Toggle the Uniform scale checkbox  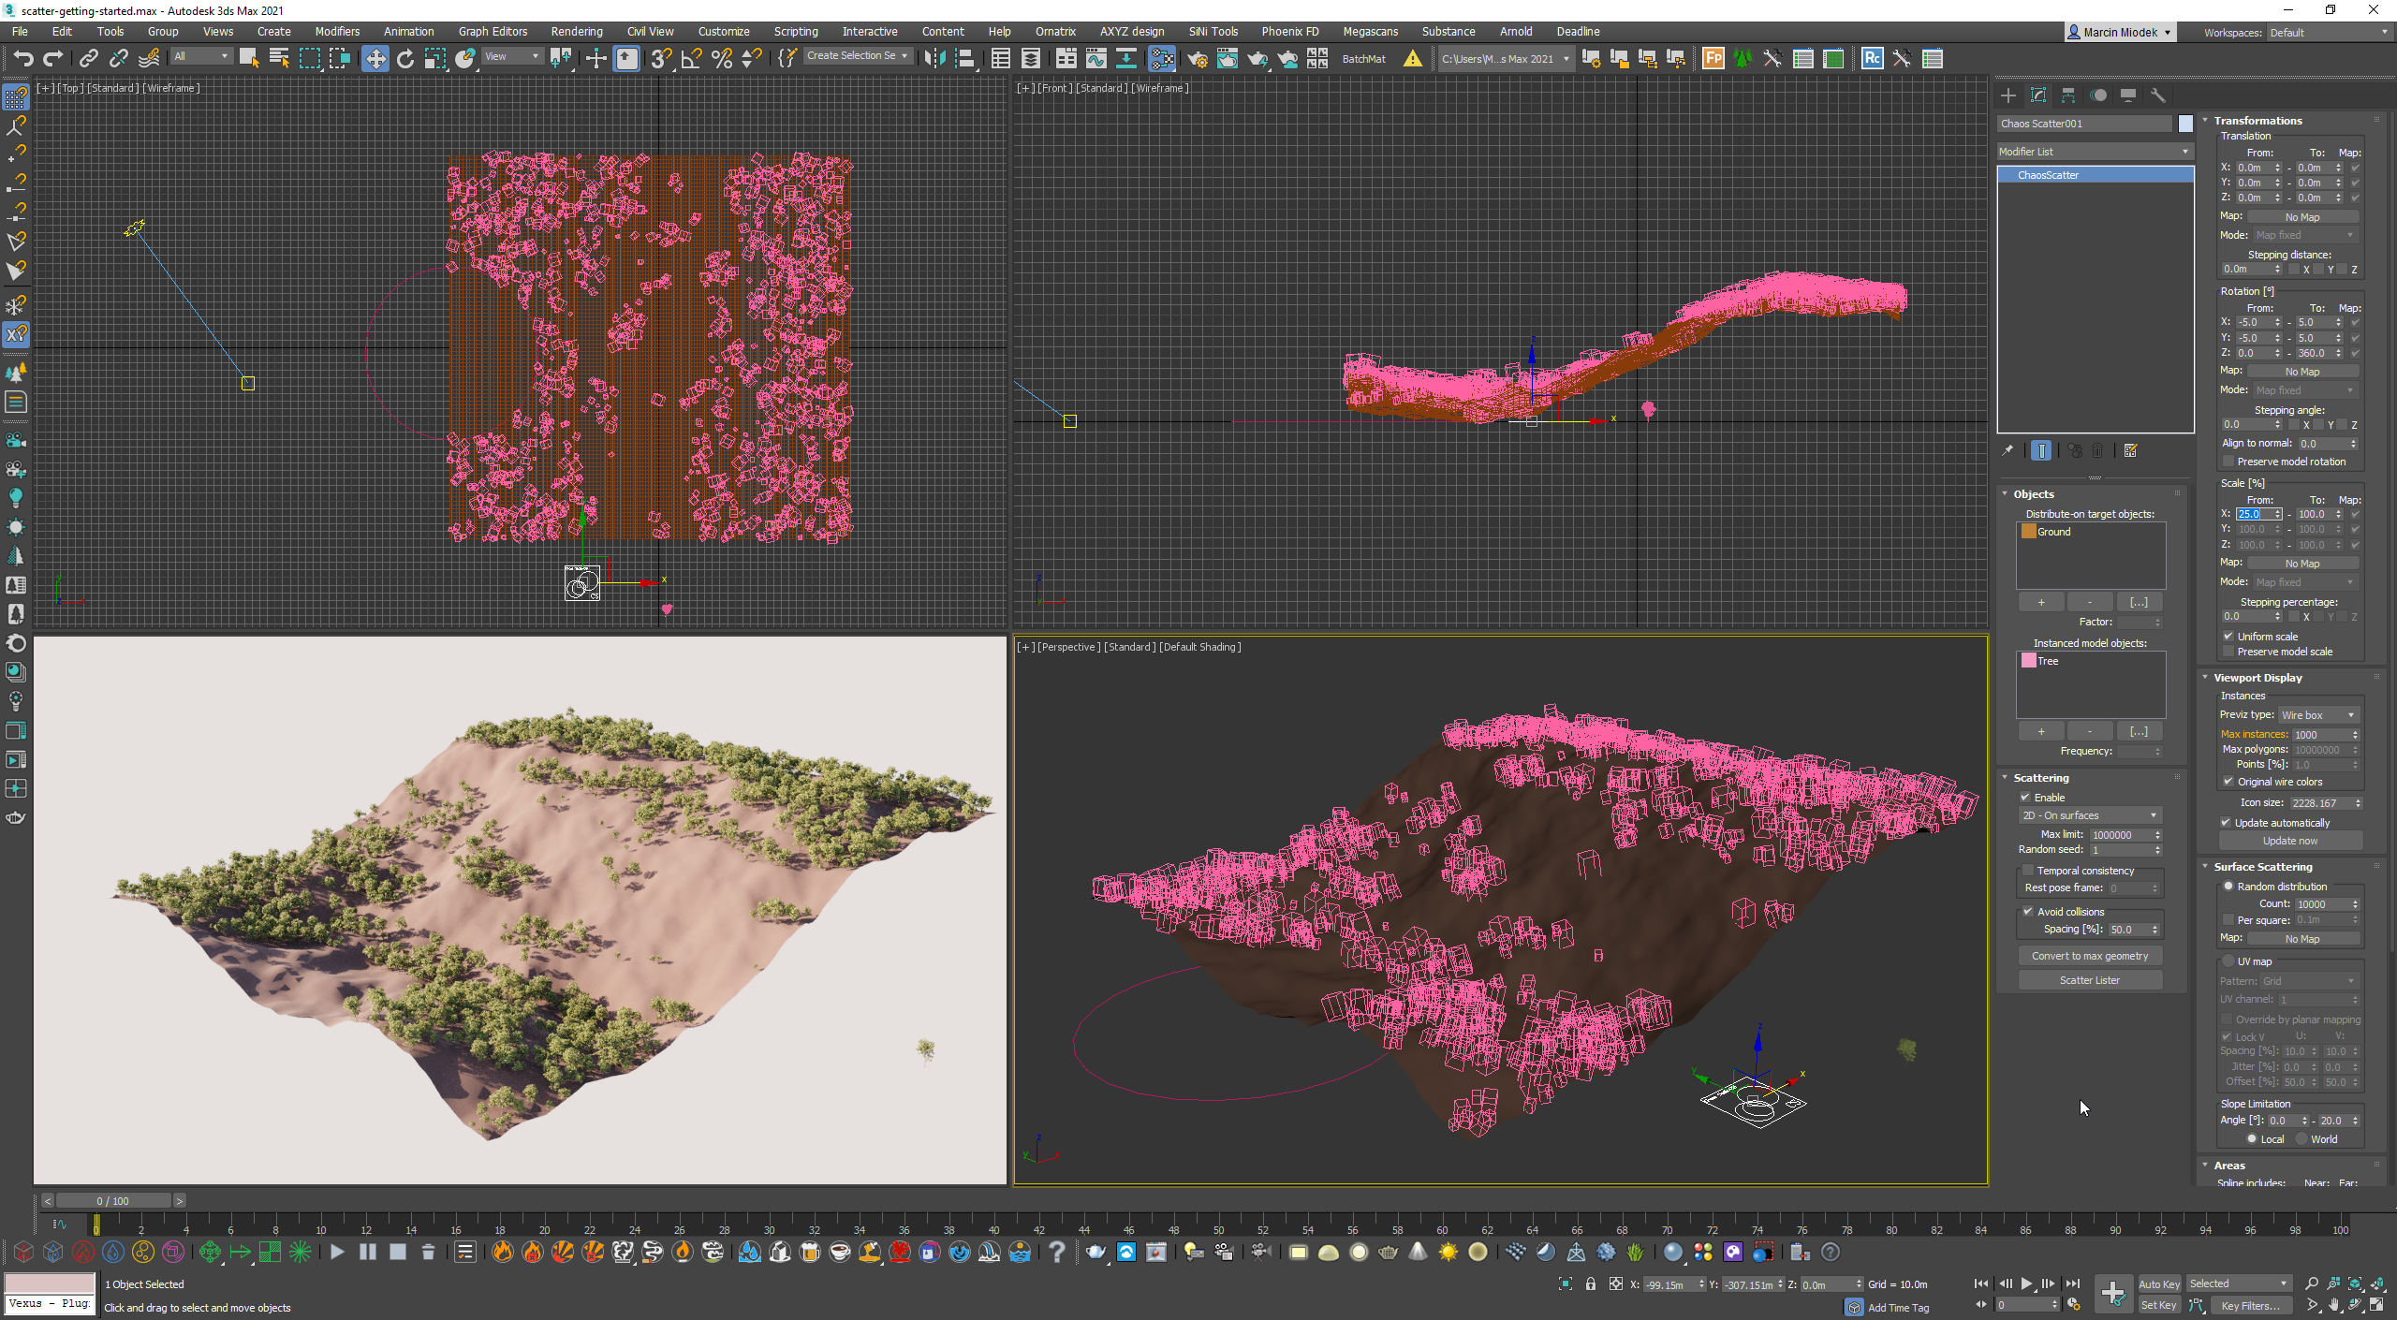click(x=2228, y=637)
